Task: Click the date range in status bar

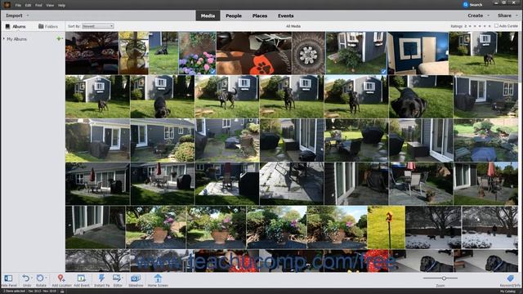Action: point(42,292)
